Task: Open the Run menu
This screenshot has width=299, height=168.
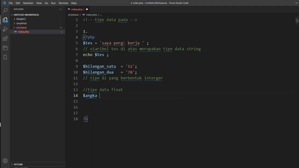Action: click(x=53, y=3)
